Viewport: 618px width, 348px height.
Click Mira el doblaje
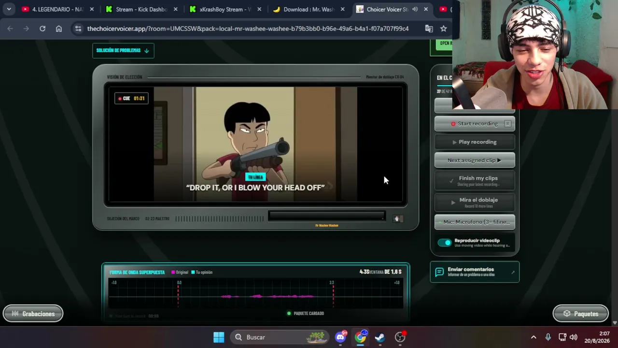pyautogui.click(x=475, y=202)
